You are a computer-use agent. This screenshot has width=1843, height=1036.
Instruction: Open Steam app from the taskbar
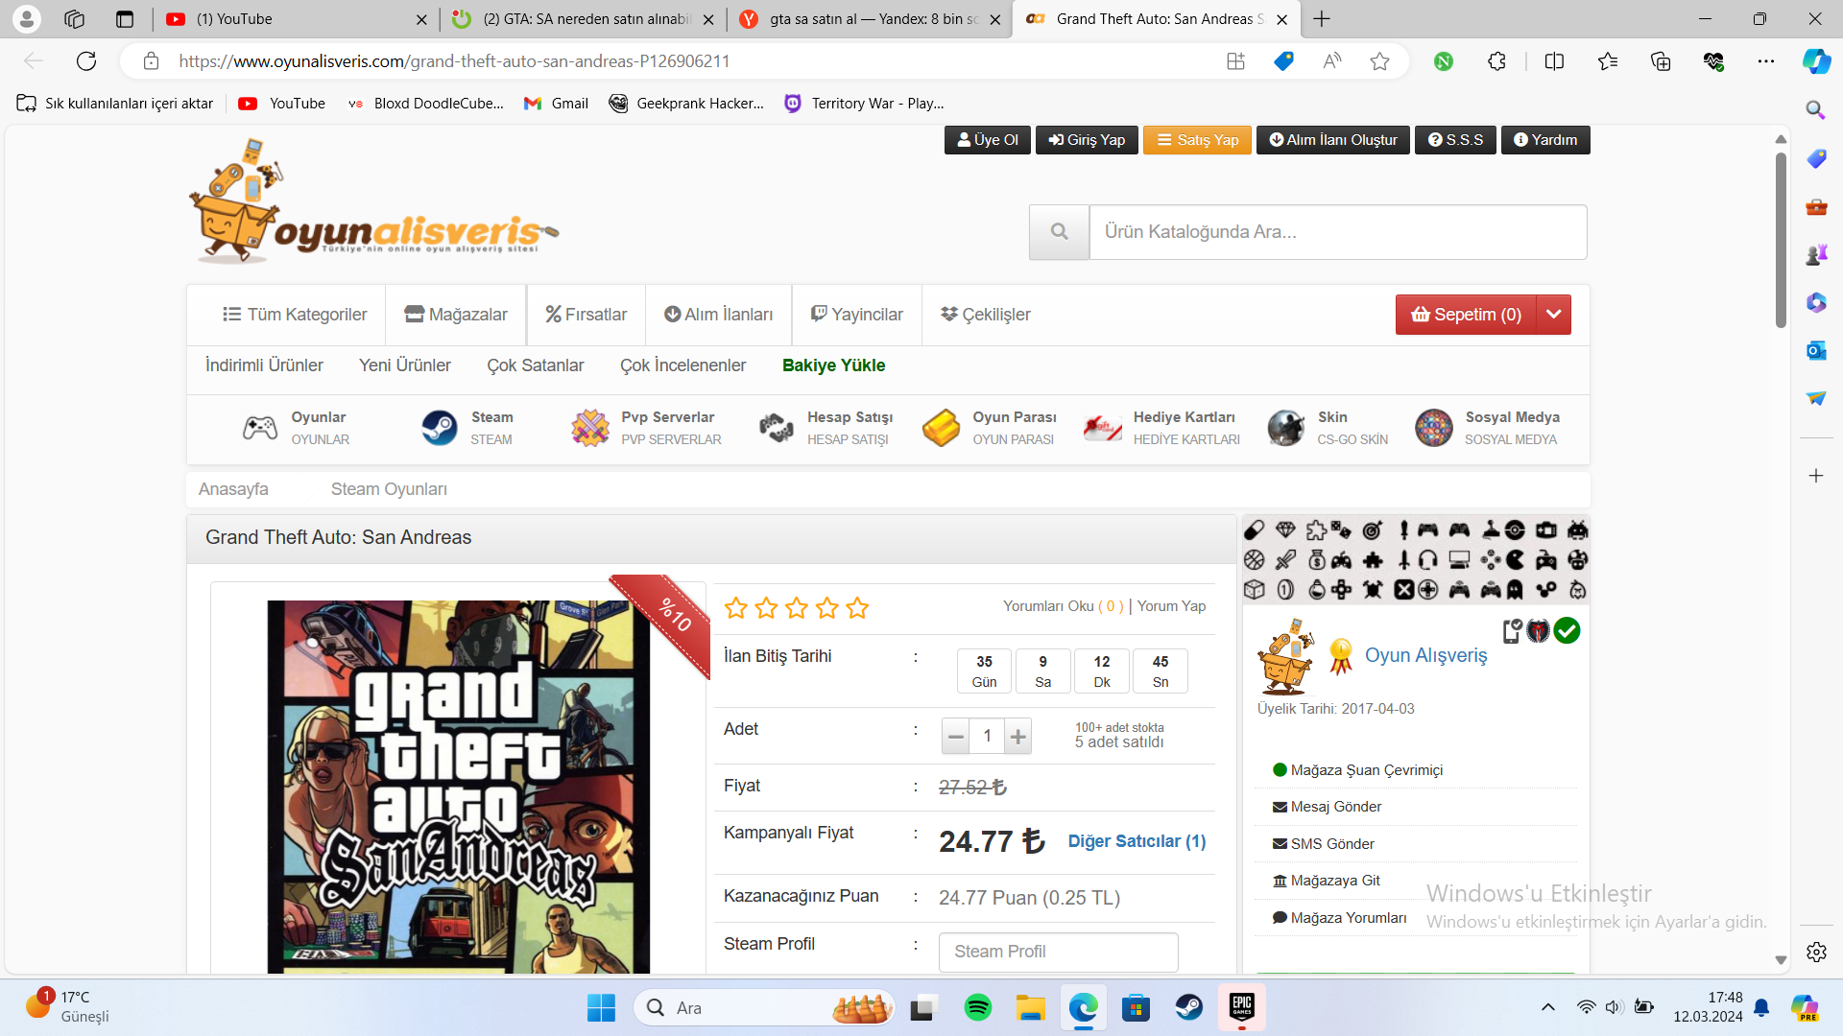pos(1188,1007)
